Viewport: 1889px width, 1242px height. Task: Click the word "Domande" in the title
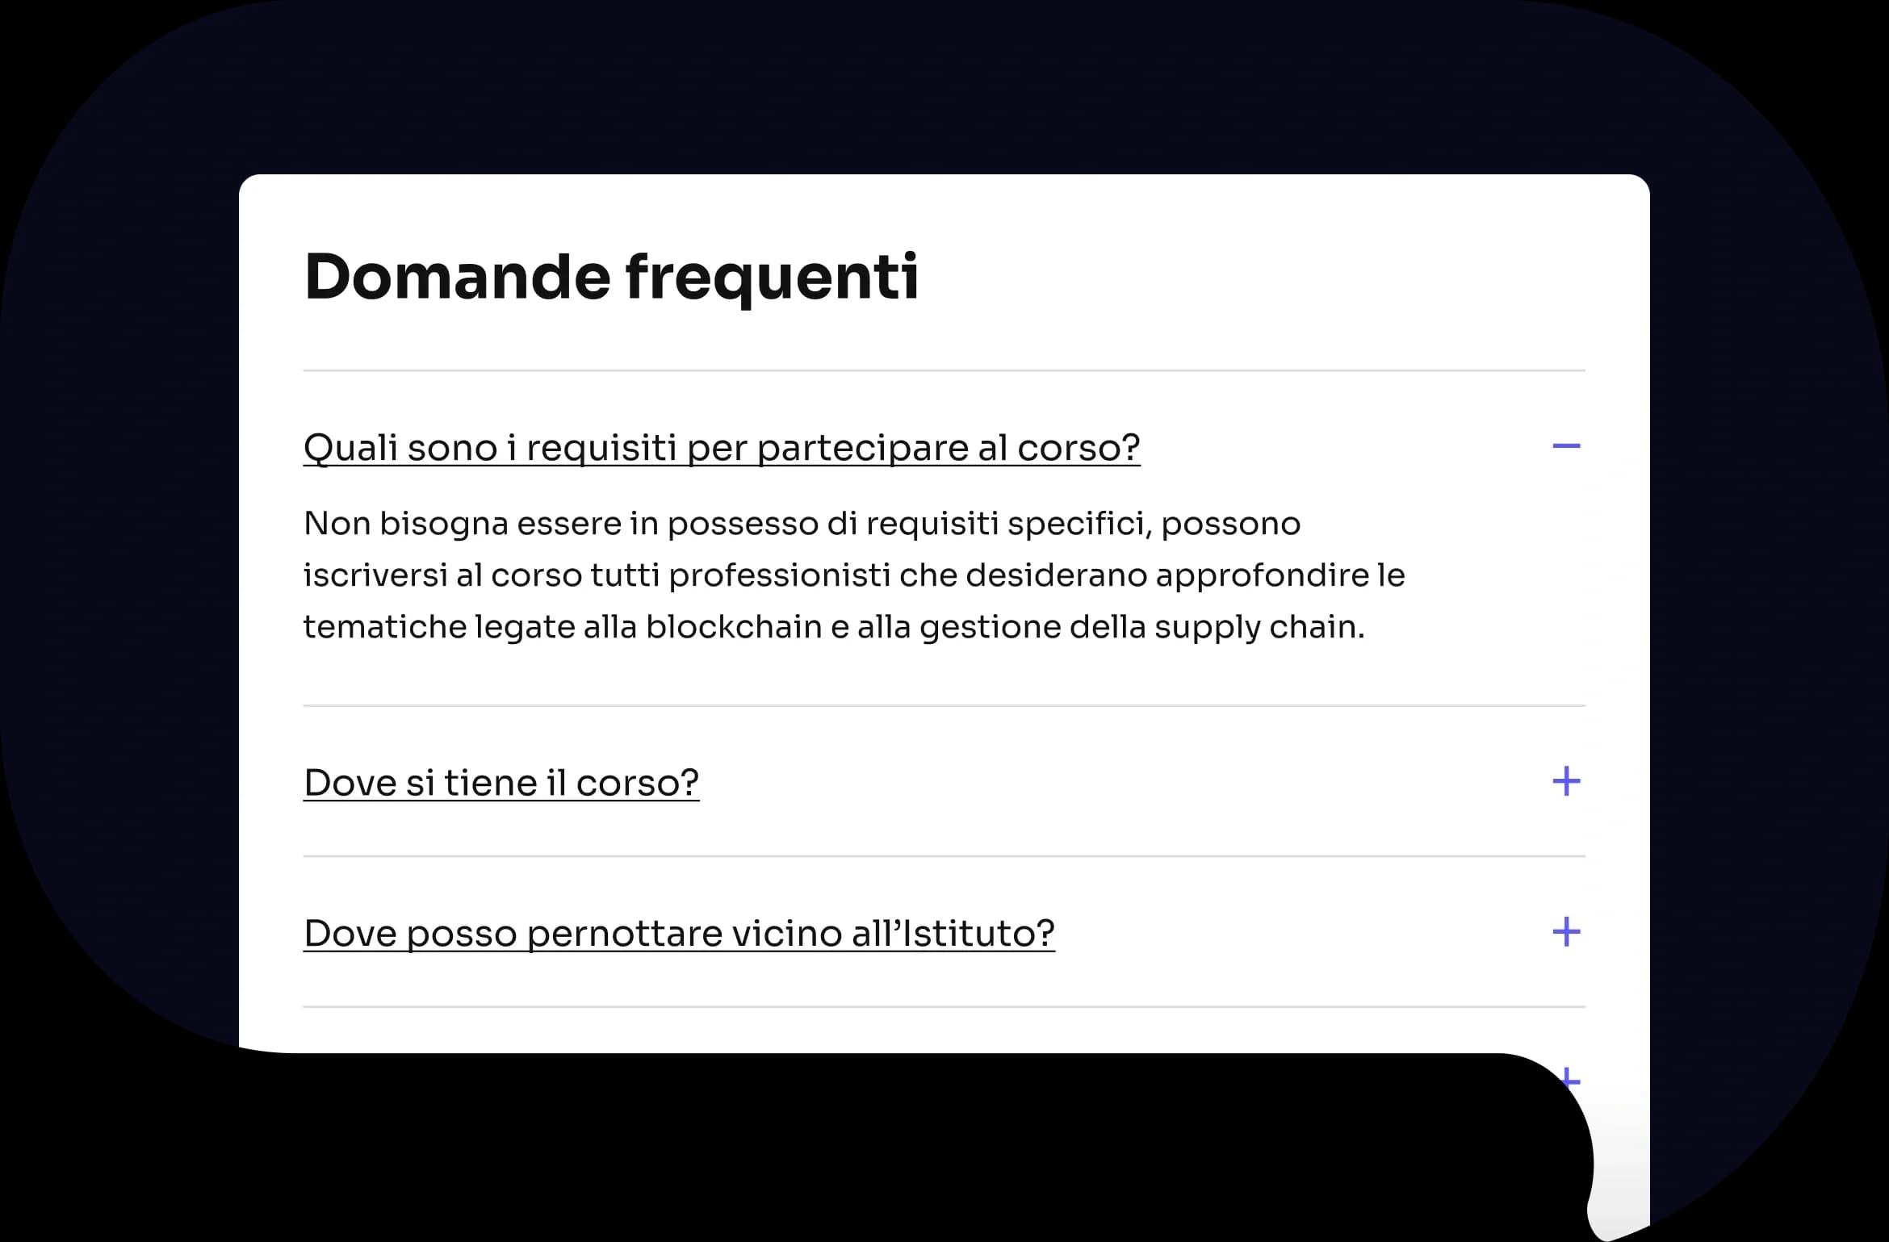coord(457,277)
